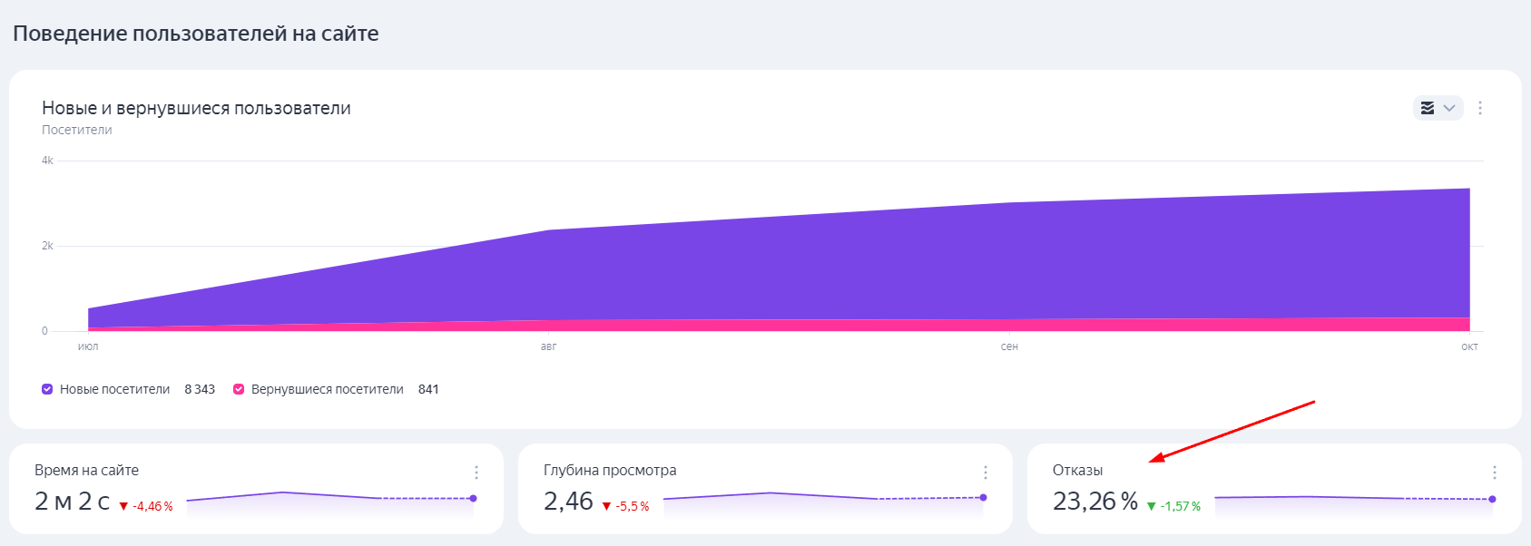Screen dimensions: 1531x546
Task: Uncheck the Вернувшиеся посетители checkbox
Action: [x=239, y=388]
